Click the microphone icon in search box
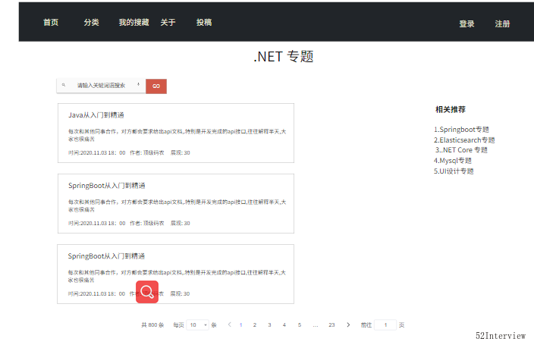534x348 pixels. click(138, 84)
